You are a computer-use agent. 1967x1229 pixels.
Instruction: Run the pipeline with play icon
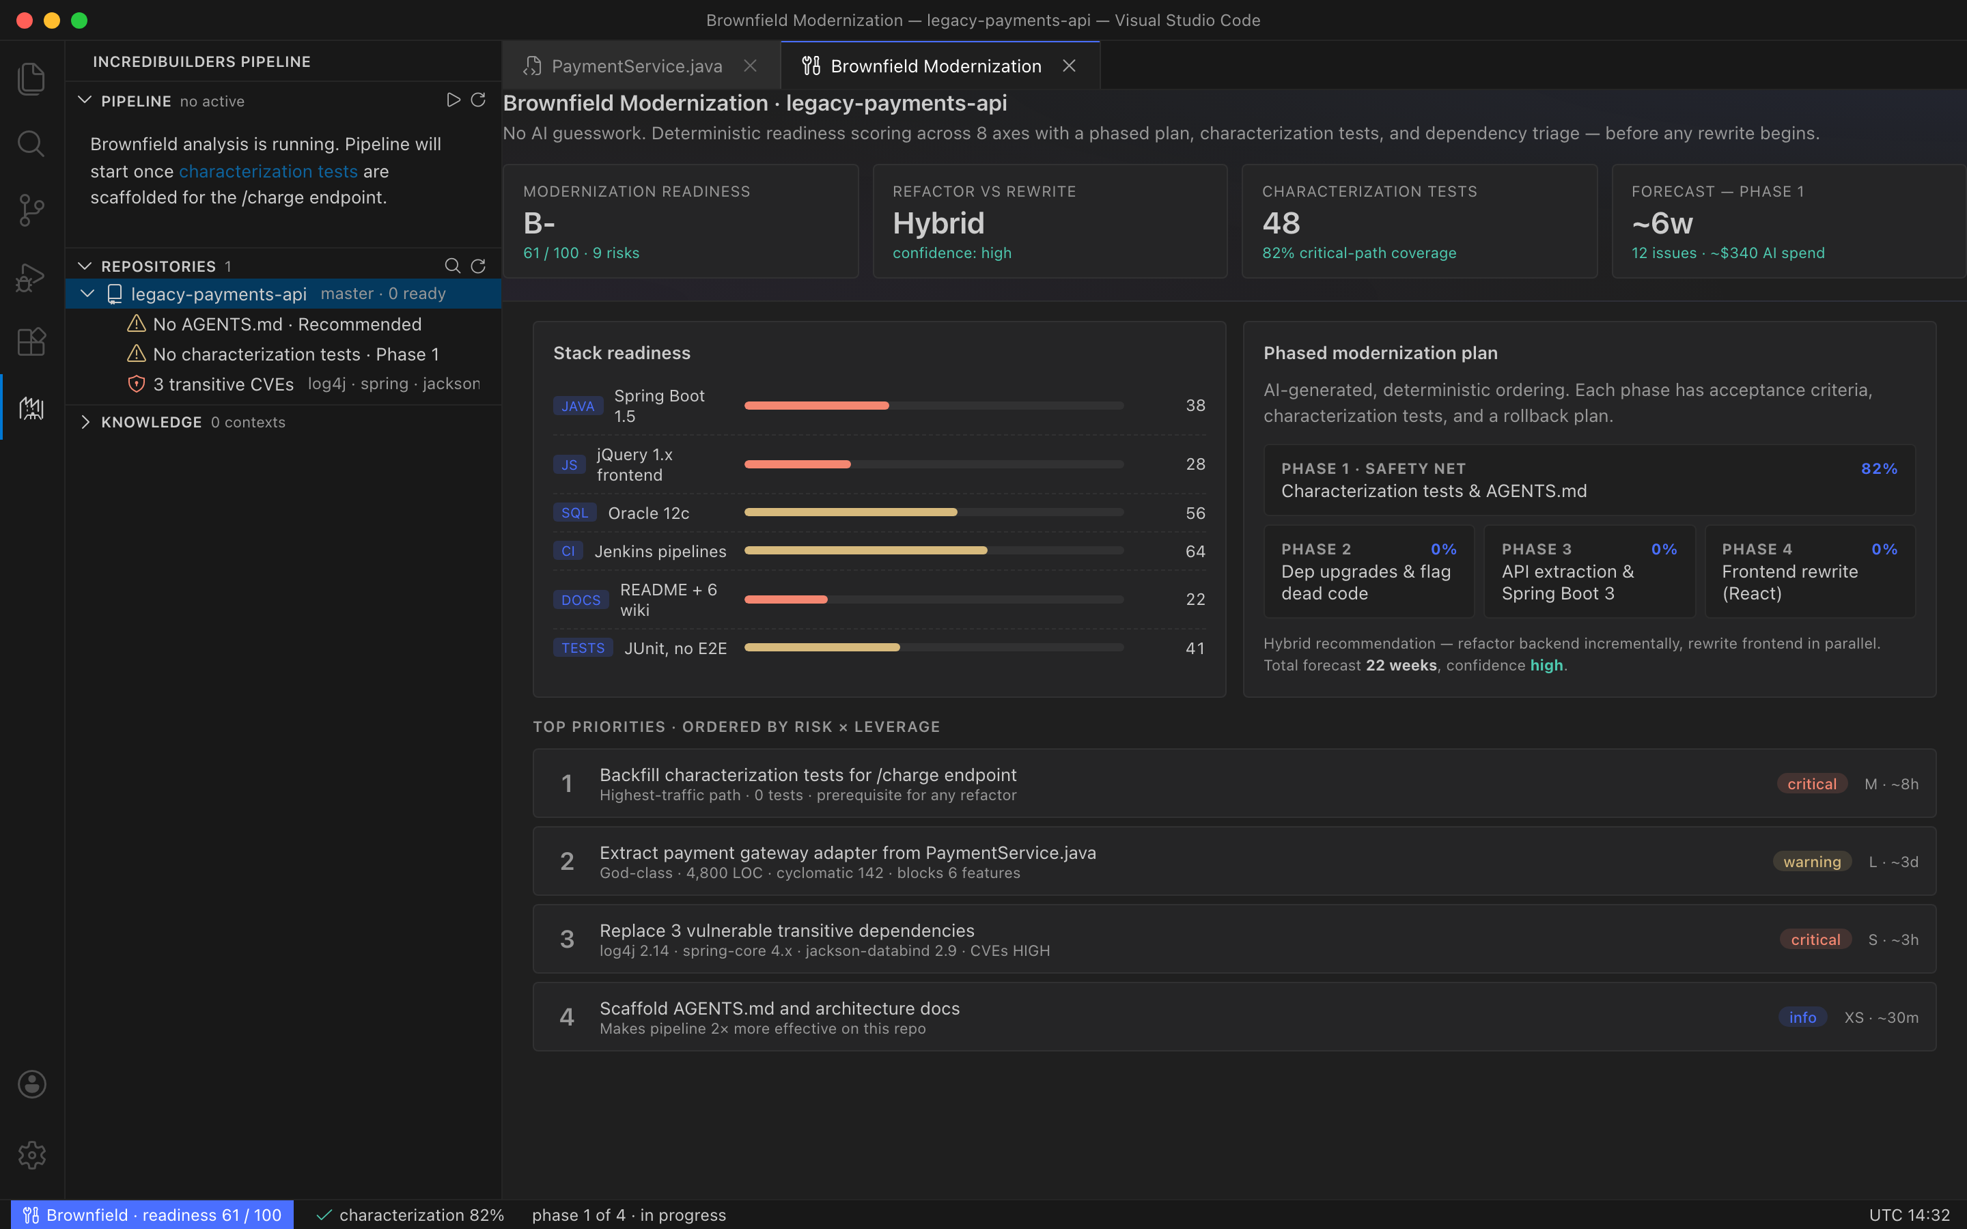click(x=454, y=100)
